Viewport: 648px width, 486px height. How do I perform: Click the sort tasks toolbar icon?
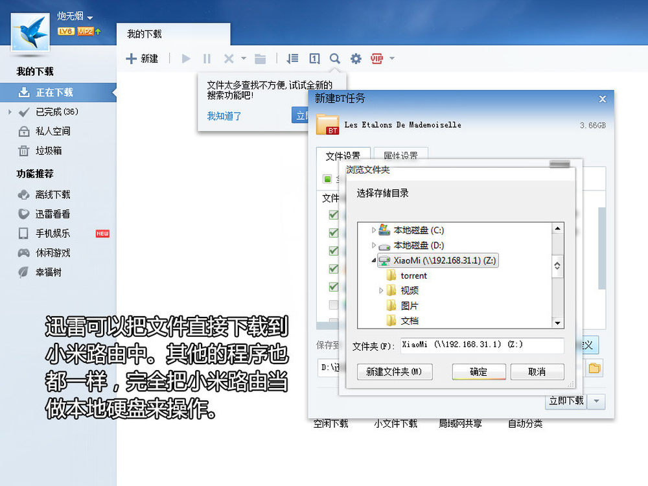(x=293, y=59)
